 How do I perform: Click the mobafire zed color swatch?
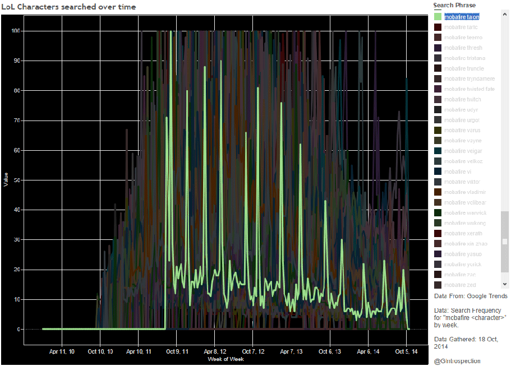tap(438, 285)
